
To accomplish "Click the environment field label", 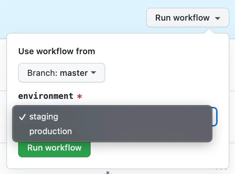I will pyautogui.click(x=46, y=96).
